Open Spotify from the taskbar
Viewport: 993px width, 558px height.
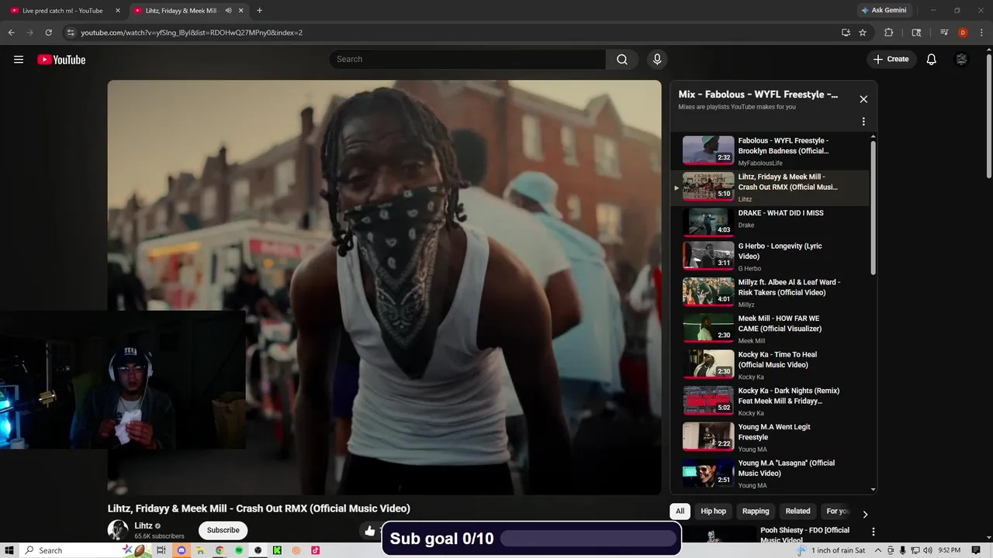tap(239, 550)
